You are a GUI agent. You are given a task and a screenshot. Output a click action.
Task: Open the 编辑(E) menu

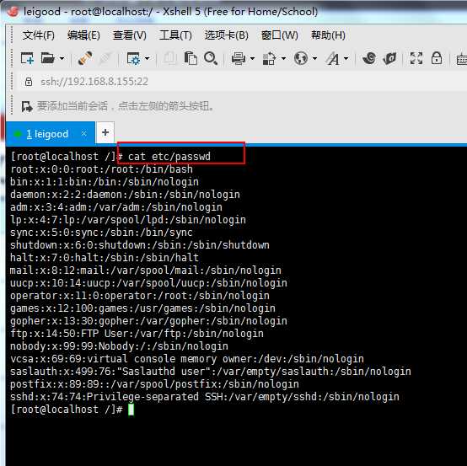pos(83,35)
